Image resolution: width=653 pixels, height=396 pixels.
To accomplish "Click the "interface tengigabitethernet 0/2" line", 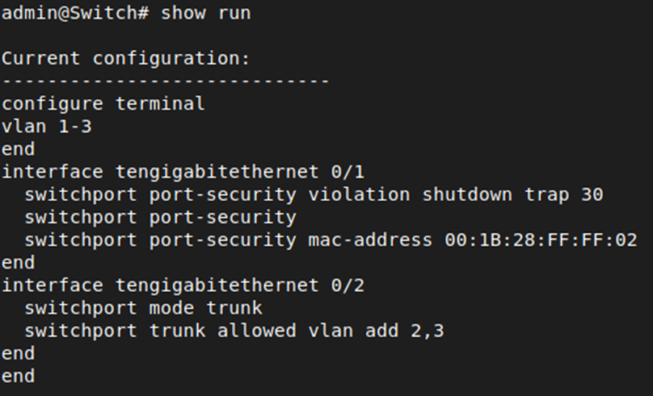I will (183, 285).
